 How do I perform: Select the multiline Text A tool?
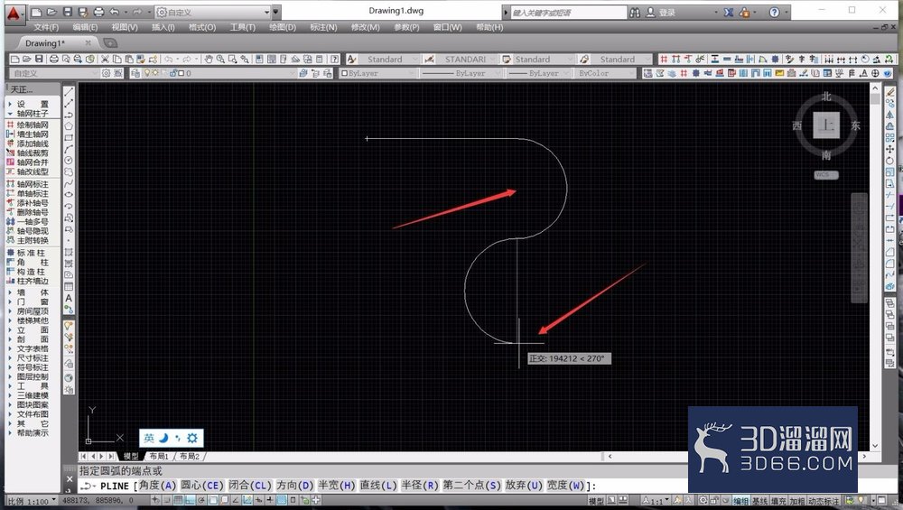pyautogui.click(x=69, y=298)
